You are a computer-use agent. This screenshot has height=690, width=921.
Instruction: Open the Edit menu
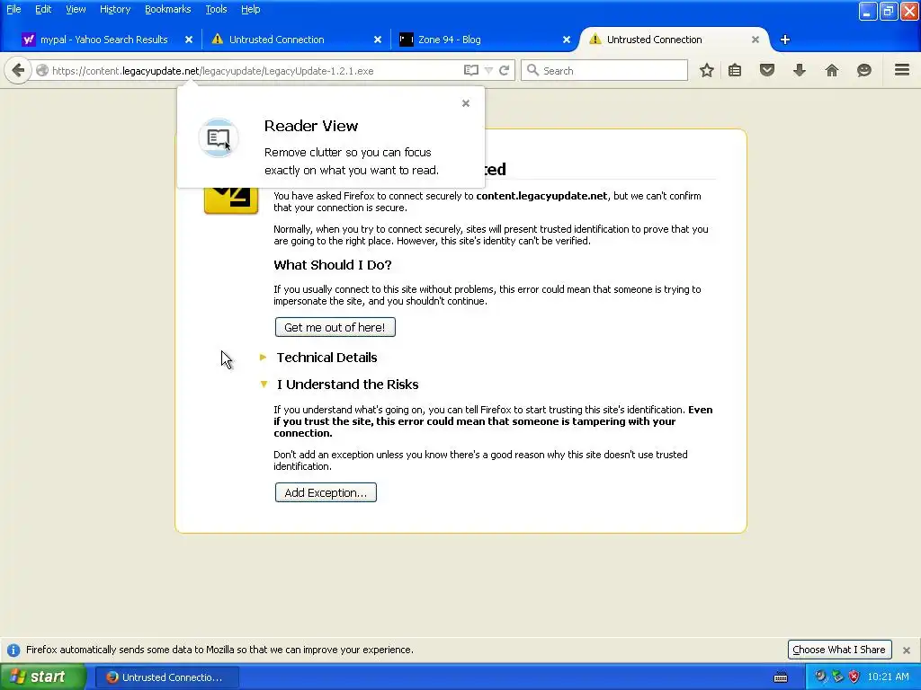click(43, 9)
